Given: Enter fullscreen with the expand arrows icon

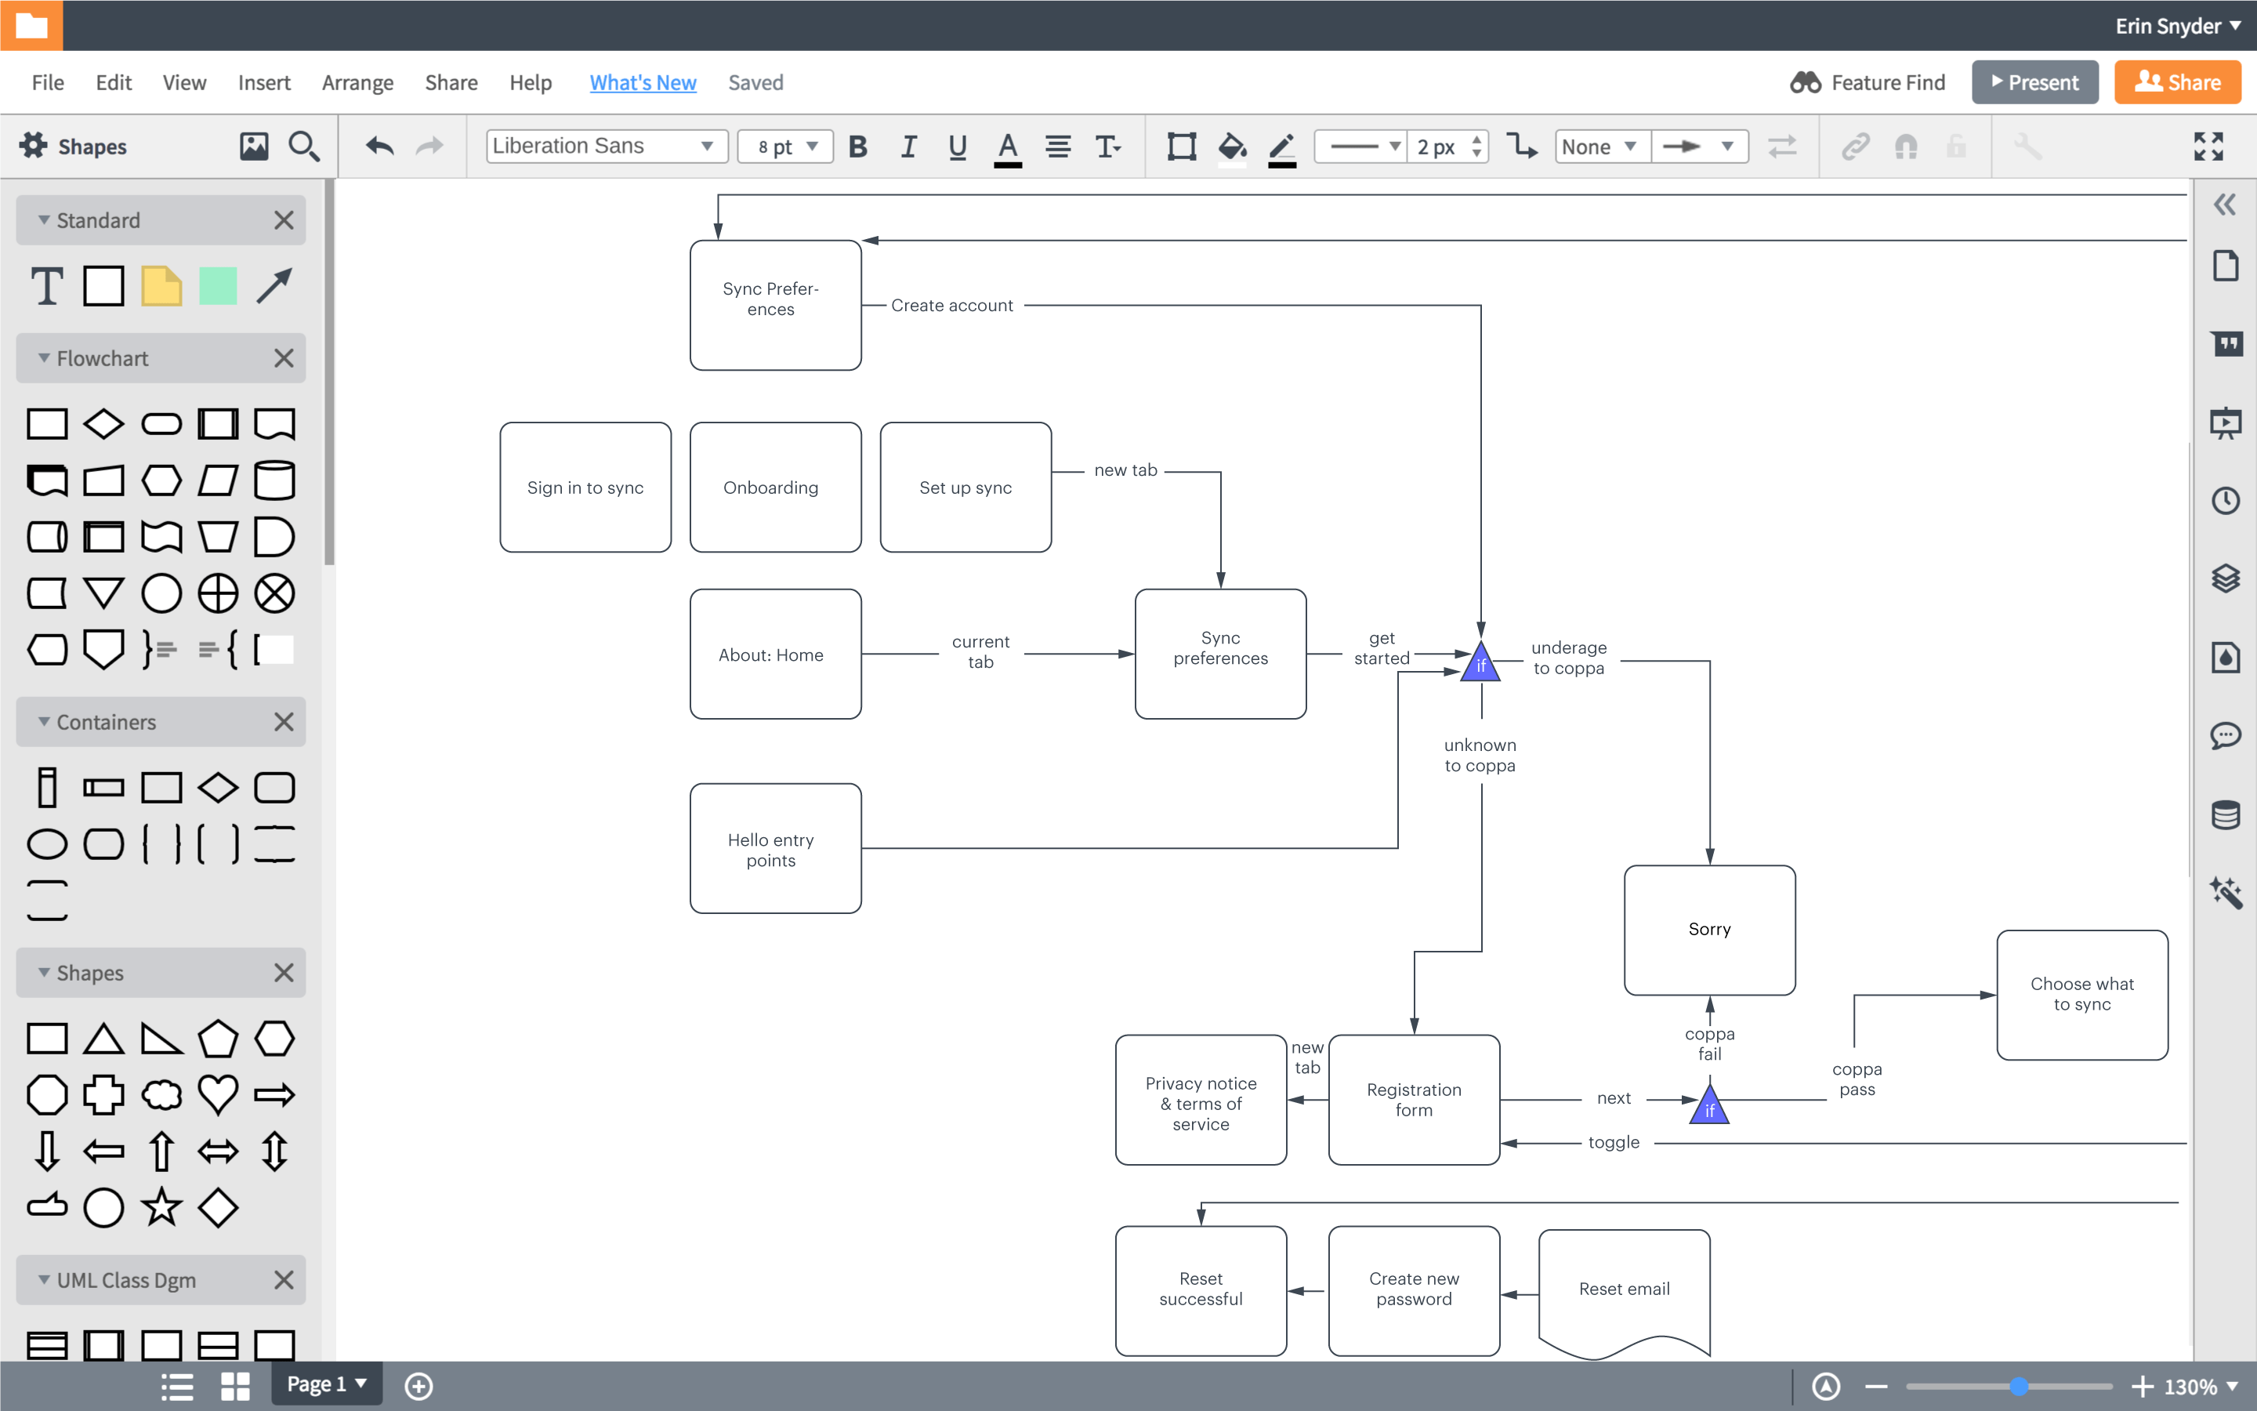Looking at the screenshot, I should tap(2208, 147).
